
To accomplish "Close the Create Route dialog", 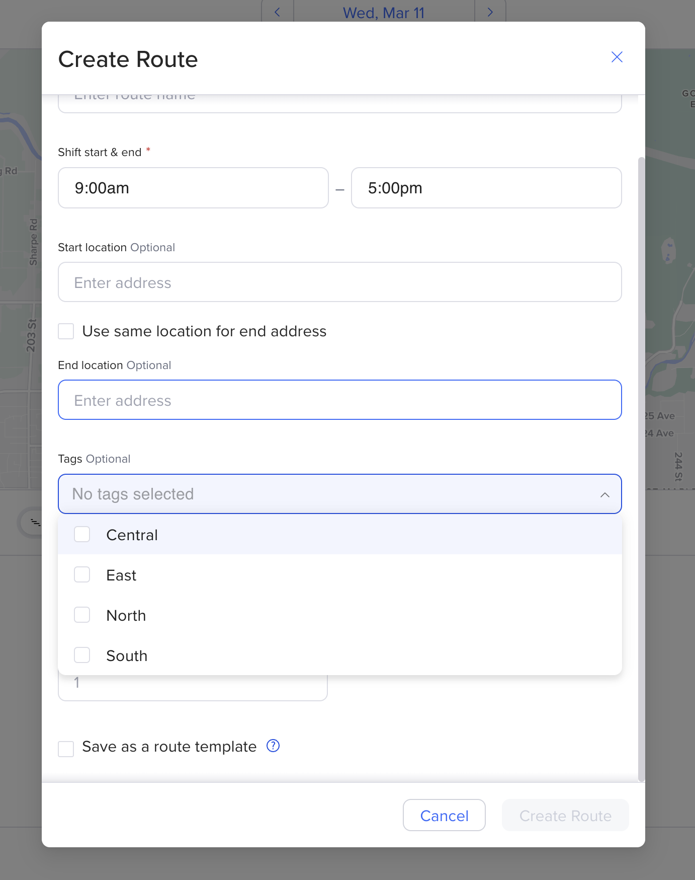I will 617,57.
